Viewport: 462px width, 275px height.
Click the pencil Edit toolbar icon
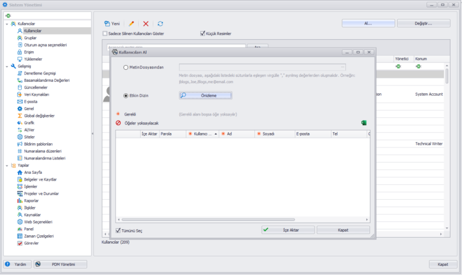tap(131, 23)
